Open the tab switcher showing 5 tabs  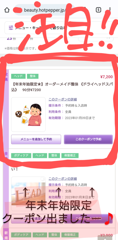98,10
